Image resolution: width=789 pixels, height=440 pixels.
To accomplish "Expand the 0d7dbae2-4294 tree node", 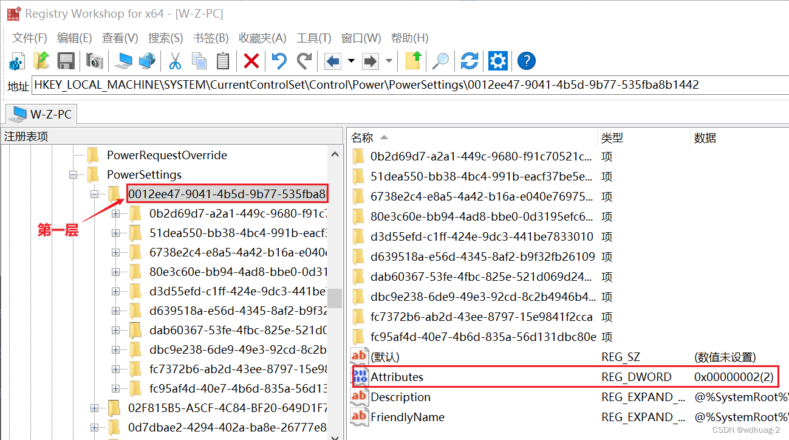I will 94,427.
